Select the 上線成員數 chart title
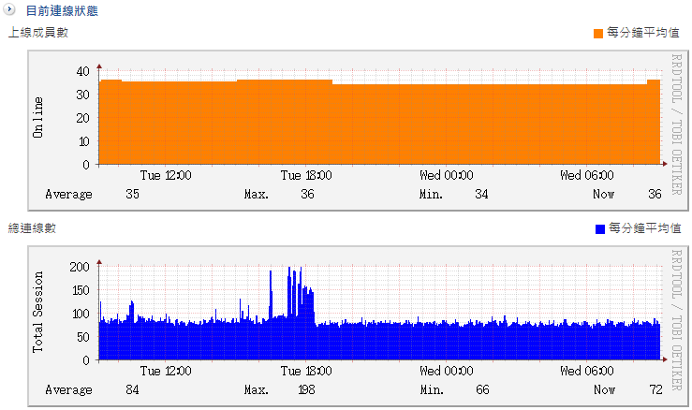 coord(37,33)
